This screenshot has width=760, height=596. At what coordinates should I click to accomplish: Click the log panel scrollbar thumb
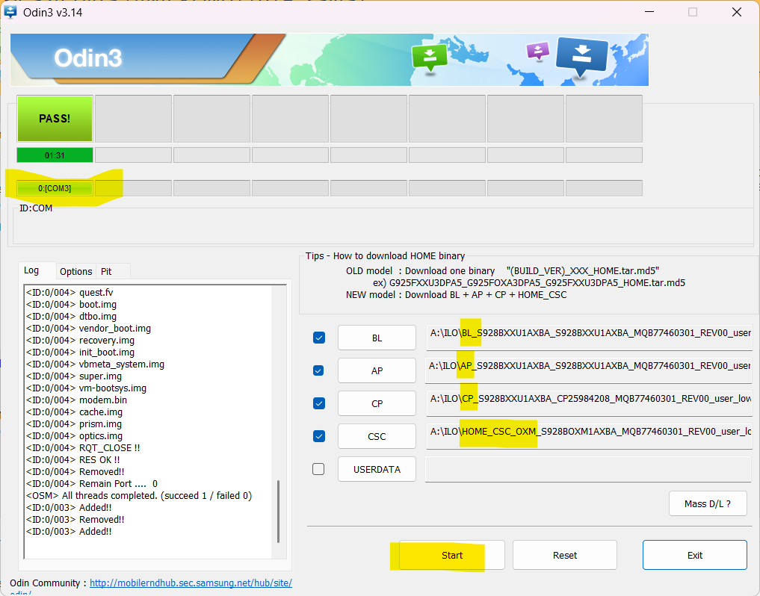[x=278, y=511]
